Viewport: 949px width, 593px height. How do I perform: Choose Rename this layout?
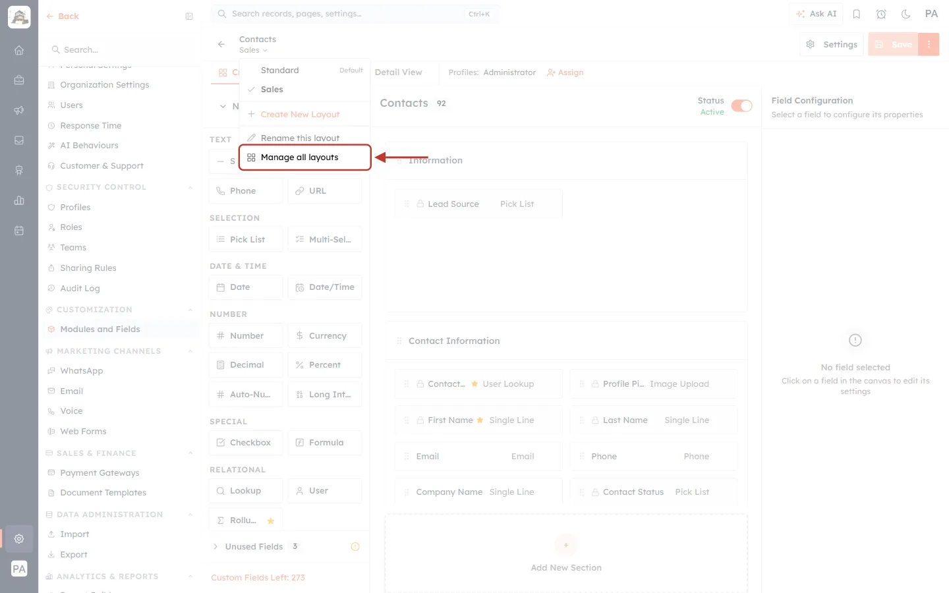pyautogui.click(x=305, y=138)
